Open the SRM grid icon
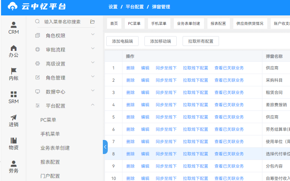The height and width of the screenshot is (181, 290). coord(14,94)
